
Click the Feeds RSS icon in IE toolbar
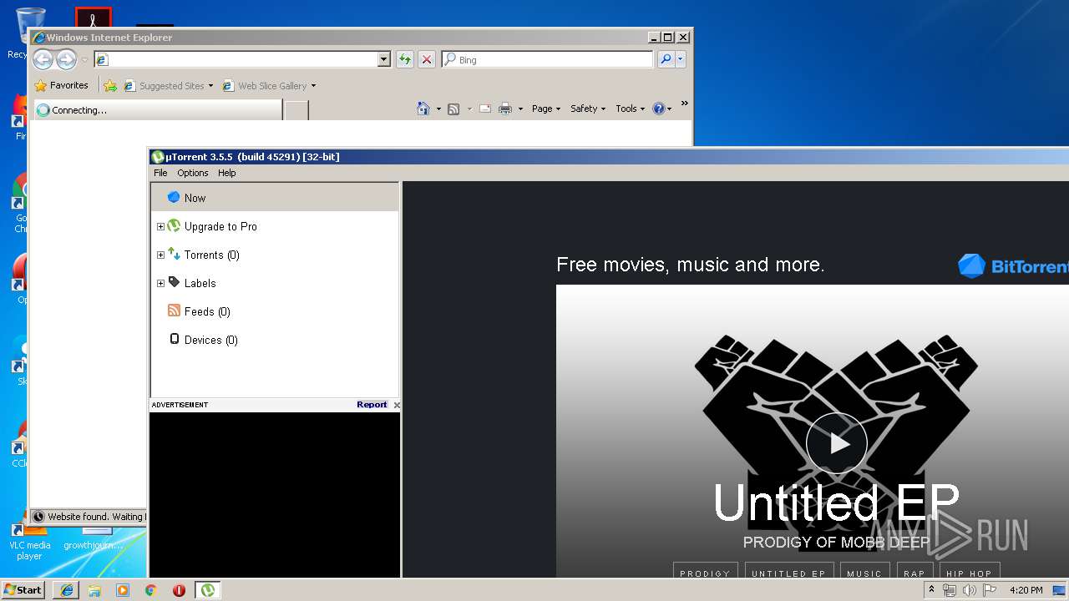(x=453, y=109)
